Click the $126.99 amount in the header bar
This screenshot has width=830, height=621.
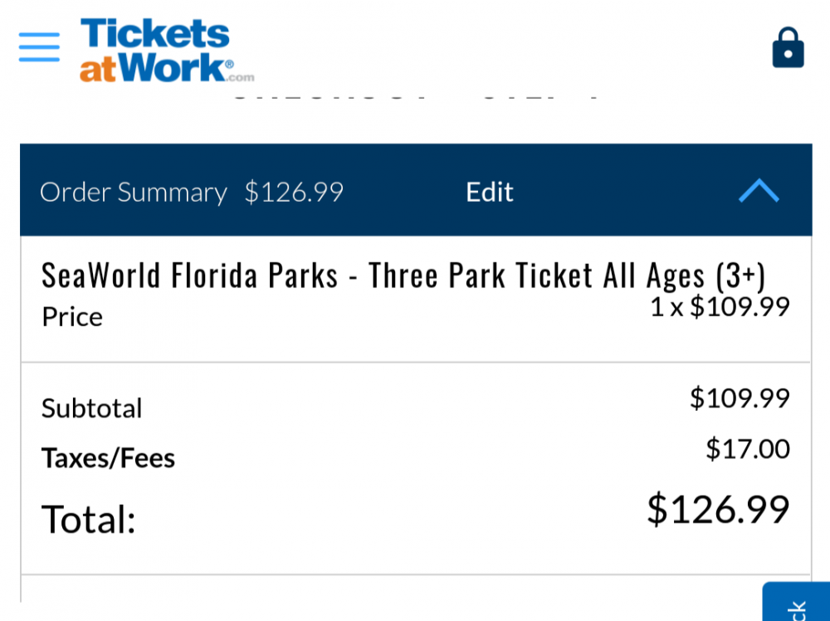click(x=294, y=193)
